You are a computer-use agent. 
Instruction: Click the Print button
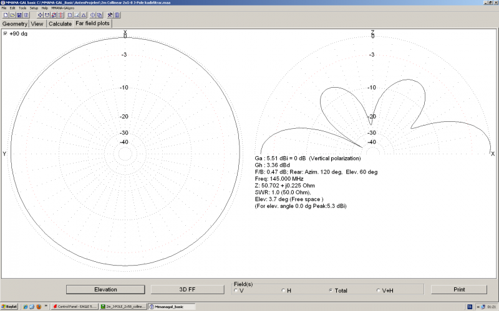[459, 289]
